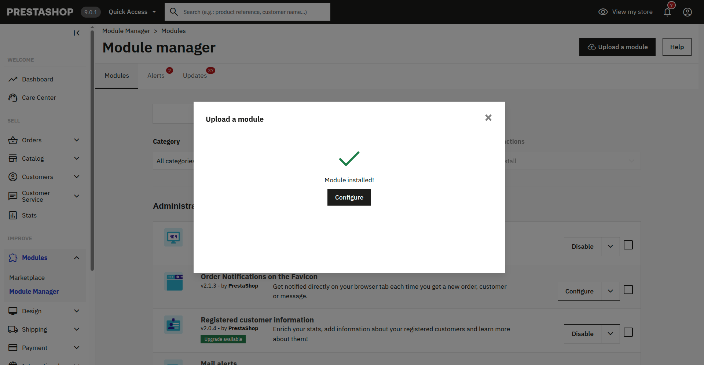Collapse the sidebar menu icon
The width and height of the screenshot is (704, 365).
pyautogui.click(x=77, y=33)
